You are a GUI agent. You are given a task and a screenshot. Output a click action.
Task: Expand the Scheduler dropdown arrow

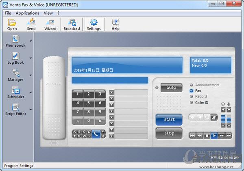(31, 92)
